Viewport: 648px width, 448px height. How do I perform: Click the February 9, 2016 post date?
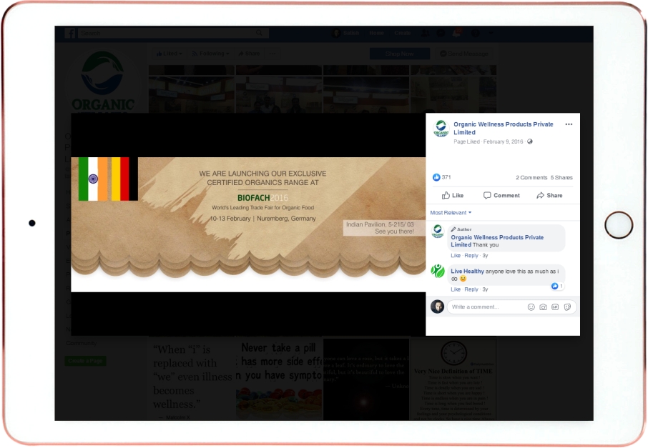coord(503,141)
